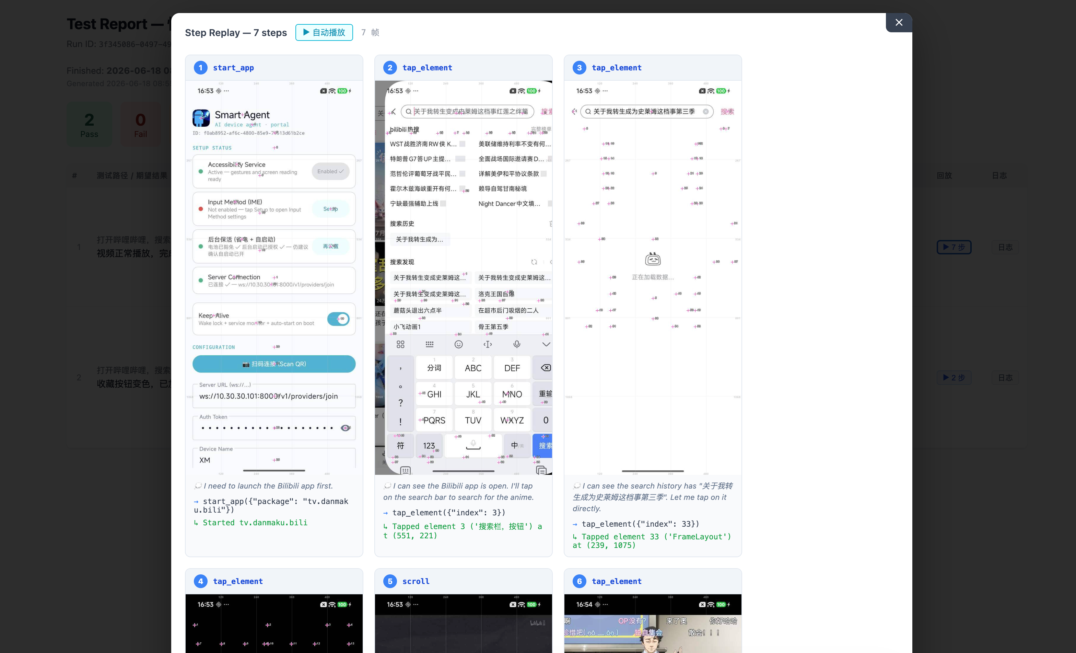Click the Server URL field in step 1
The image size is (1076, 653).
(x=274, y=396)
